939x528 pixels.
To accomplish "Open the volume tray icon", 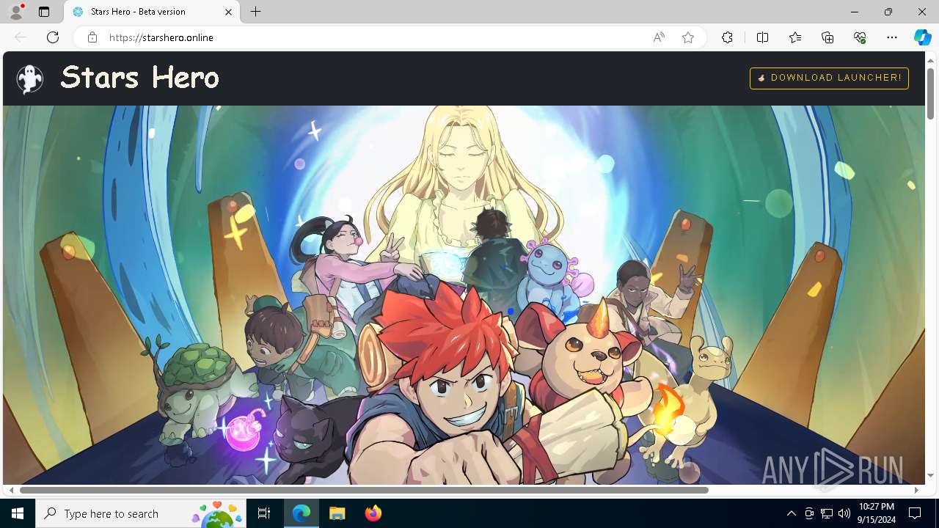I will (844, 513).
